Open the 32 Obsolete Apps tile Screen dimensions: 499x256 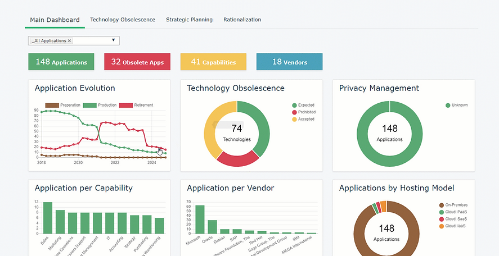pyautogui.click(x=137, y=62)
